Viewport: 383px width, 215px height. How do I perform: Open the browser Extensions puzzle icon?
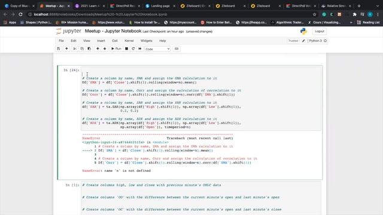click(x=355, y=14)
